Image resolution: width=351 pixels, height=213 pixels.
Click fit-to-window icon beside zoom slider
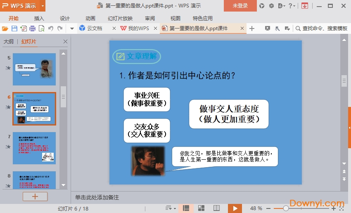(342, 208)
